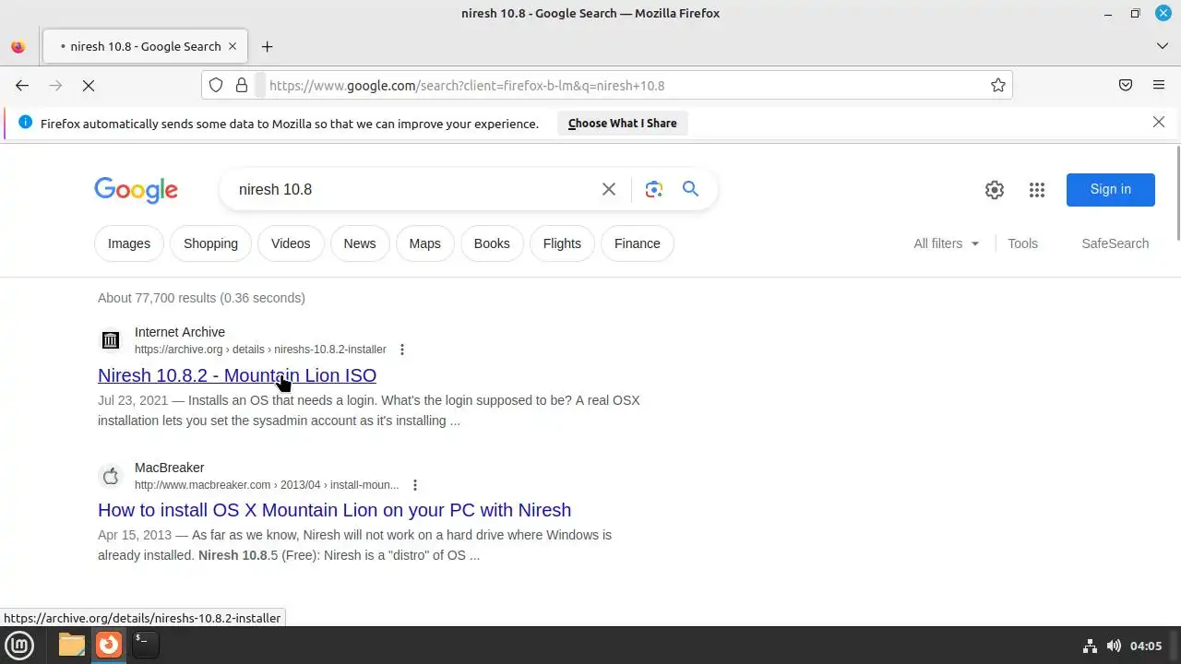The height and width of the screenshot is (664, 1181).
Task: Open How to install OS X Mountain Lion link
Action: [x=334, y=510]
